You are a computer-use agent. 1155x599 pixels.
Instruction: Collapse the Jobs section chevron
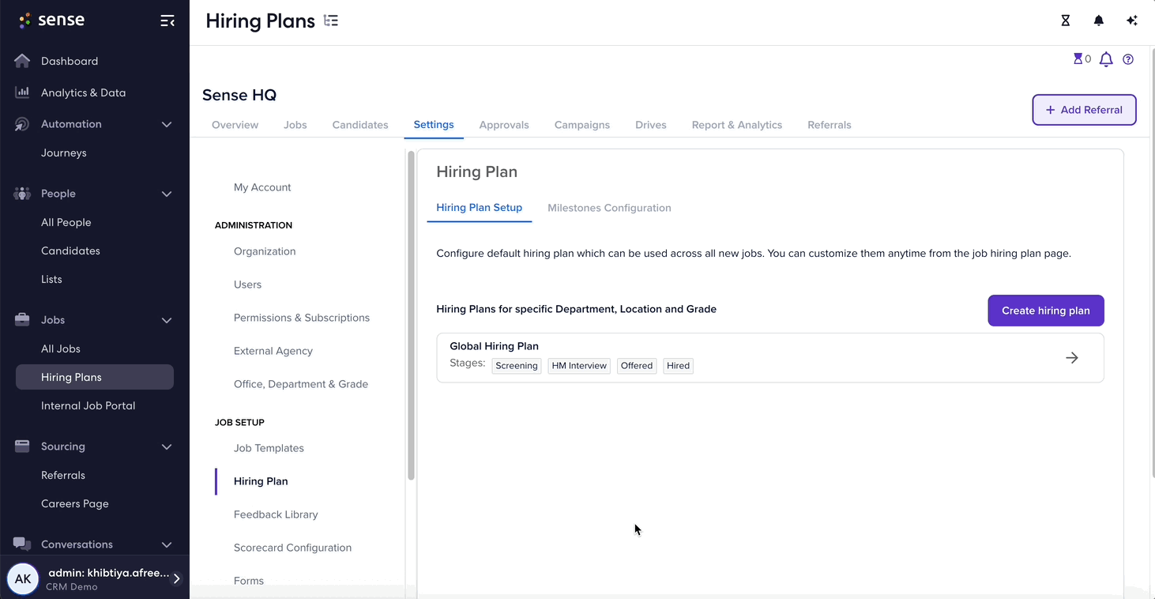click(167, 320)
